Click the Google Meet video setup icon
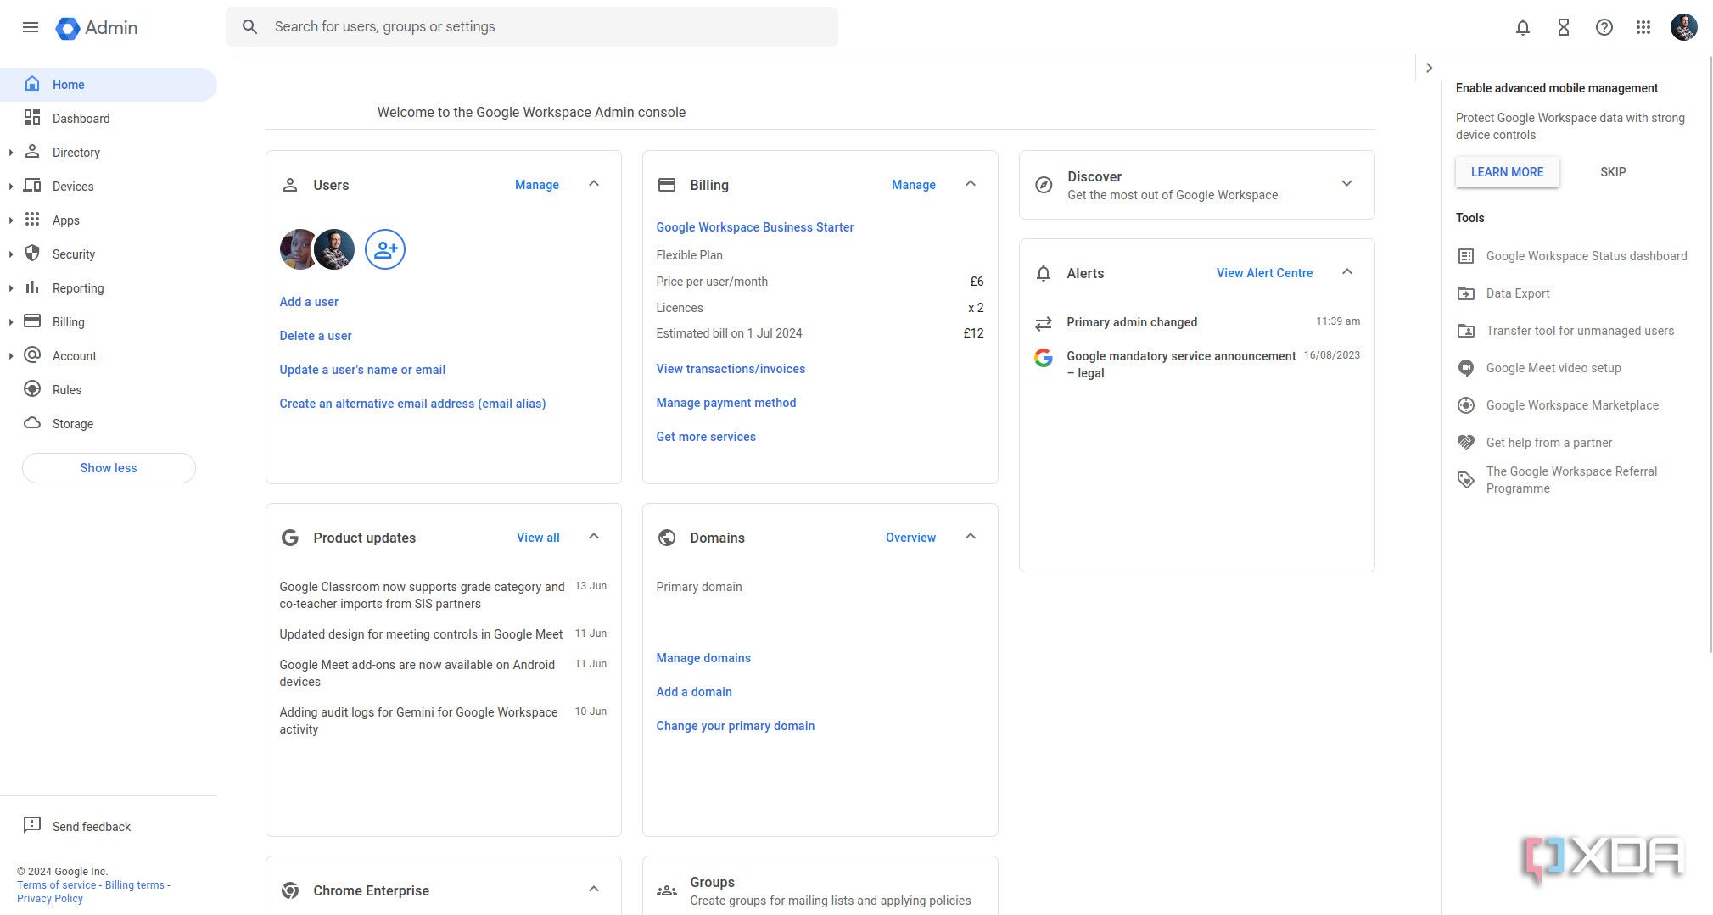1713x915 pixels. point(1466,368)
